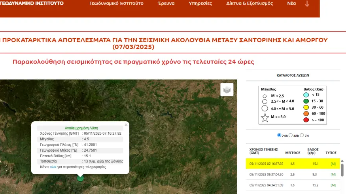This screenshot has height=194, width=346.
Task: Click the red >= 100 km depth swatch
Action: (306, 119)
